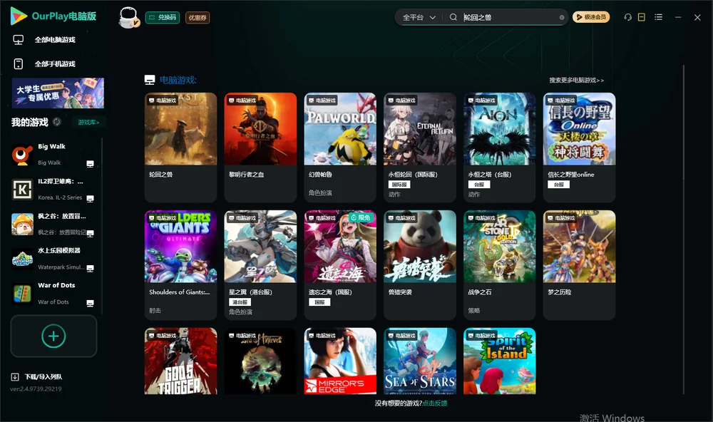Open the user avatar profile
This screenshot has width=713, height=422.
(x=128, y=18)
